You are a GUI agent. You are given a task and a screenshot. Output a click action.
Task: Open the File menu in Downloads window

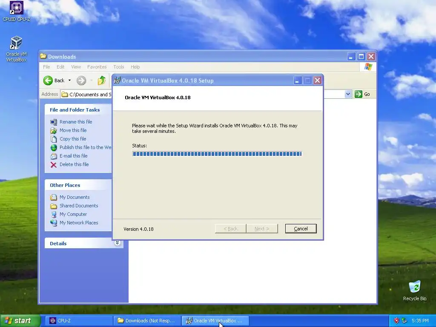tap(46, 67)
